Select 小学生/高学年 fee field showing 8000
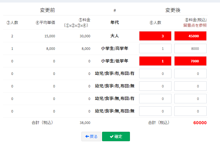 tap(190, 48)
